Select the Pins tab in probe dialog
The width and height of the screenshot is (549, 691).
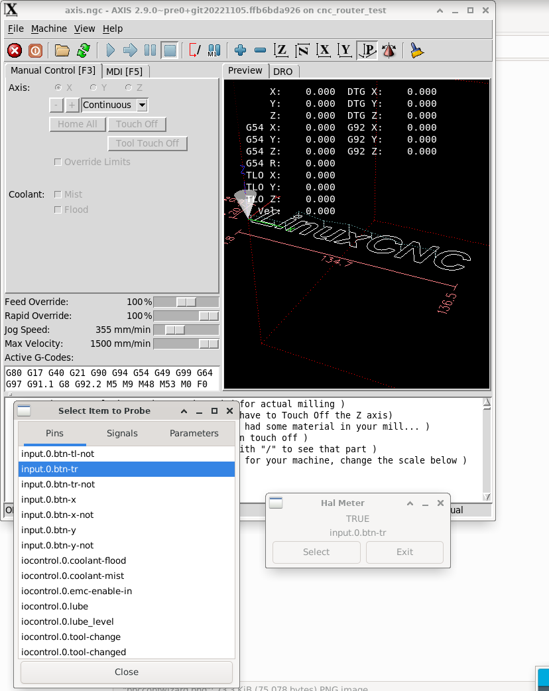pos(54,433)
